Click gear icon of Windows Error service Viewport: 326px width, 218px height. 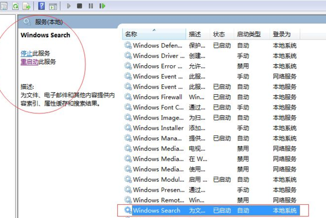point(128,66)
